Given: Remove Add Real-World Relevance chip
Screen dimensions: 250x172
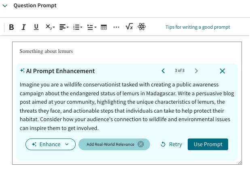Looking at the screenshot, I should [141, 144].
